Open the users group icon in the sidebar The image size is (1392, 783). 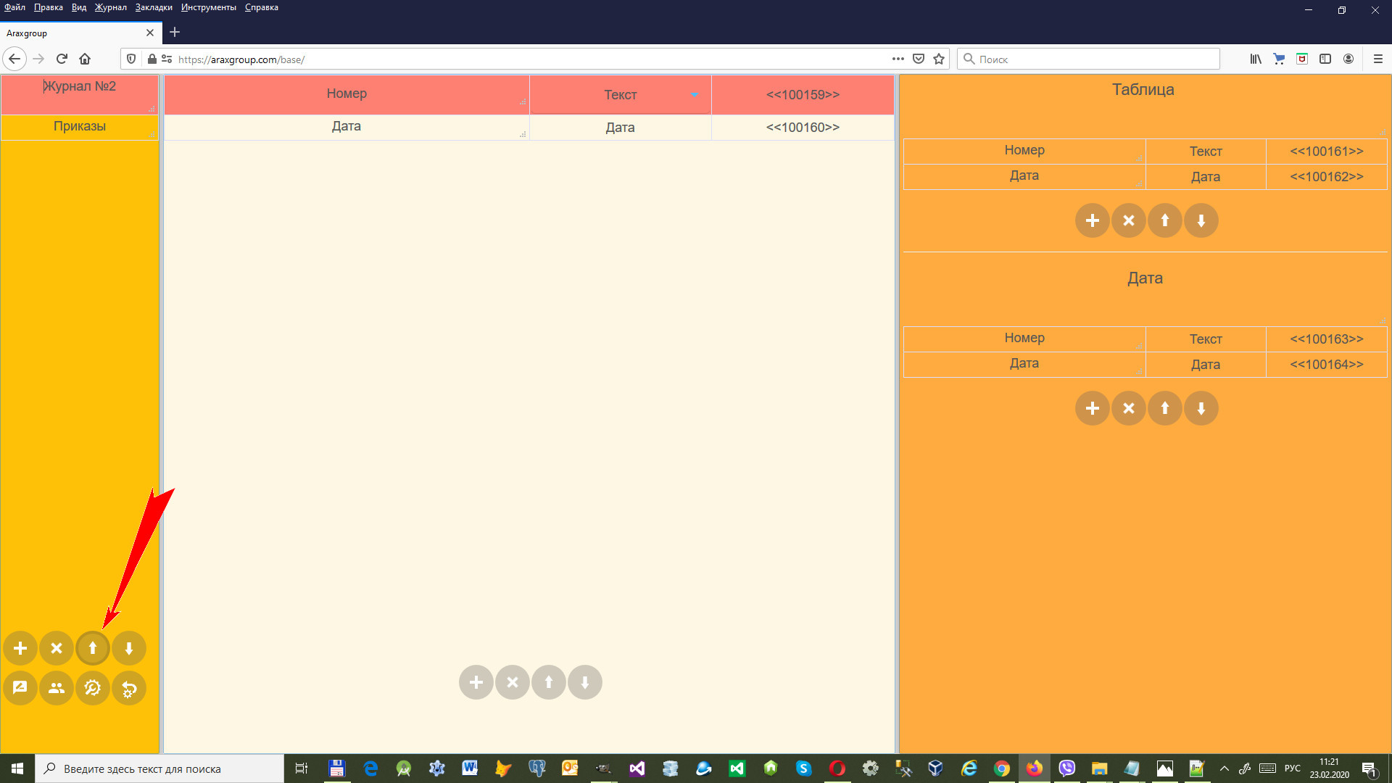tap(57, 688)
